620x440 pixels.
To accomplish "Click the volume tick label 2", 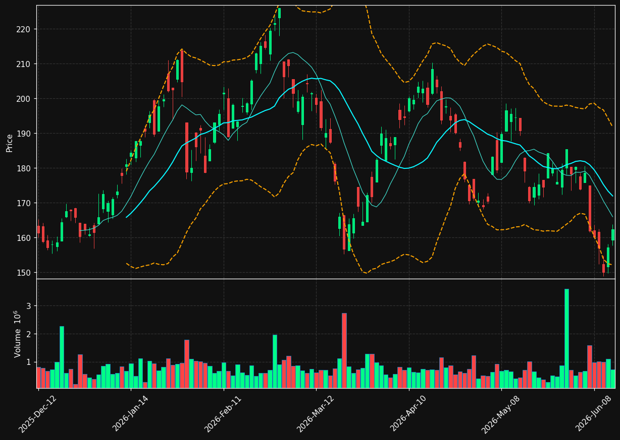I will click(x=29, y=334).
